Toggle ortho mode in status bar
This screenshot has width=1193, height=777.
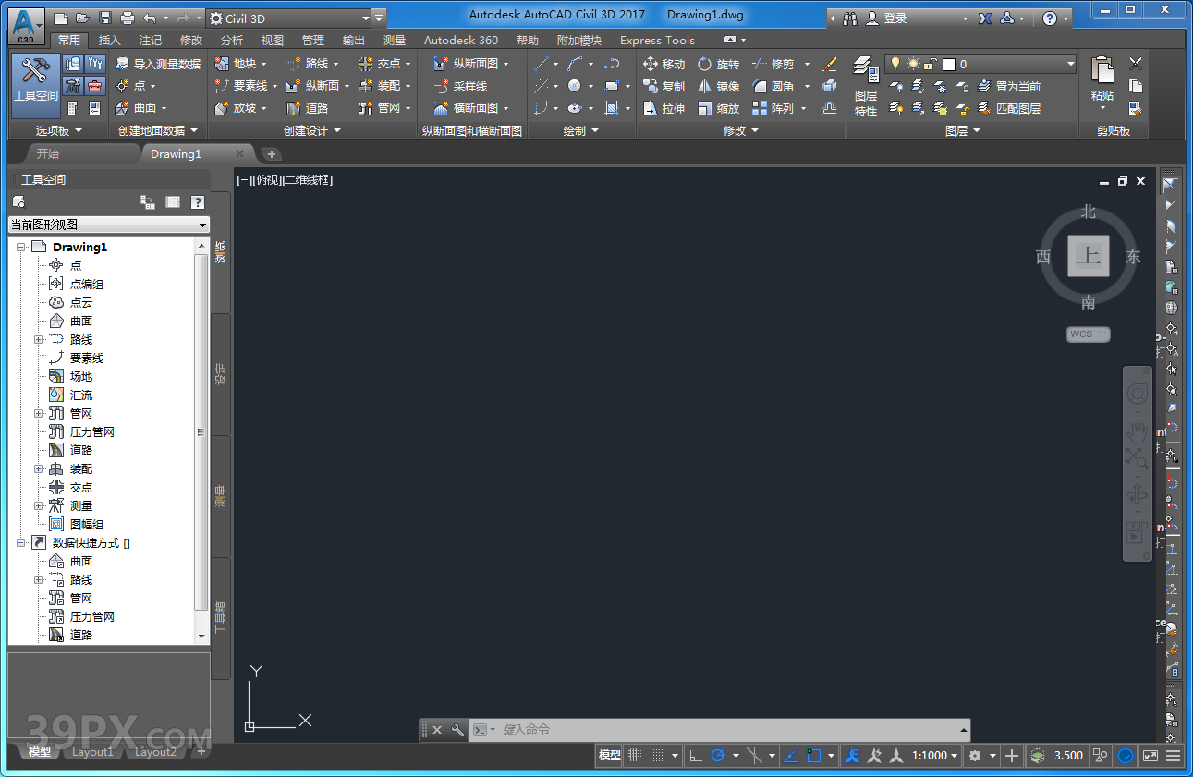click(x=696, y=755)
